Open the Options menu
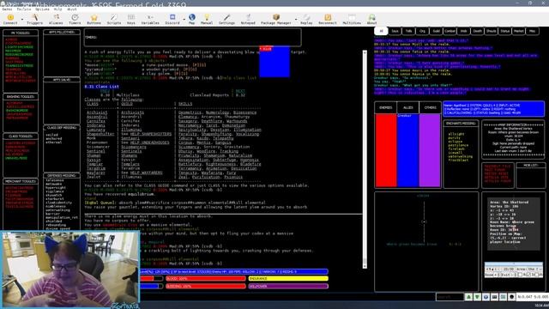This screenshot has height=309, width=549. tap(42, 9)
